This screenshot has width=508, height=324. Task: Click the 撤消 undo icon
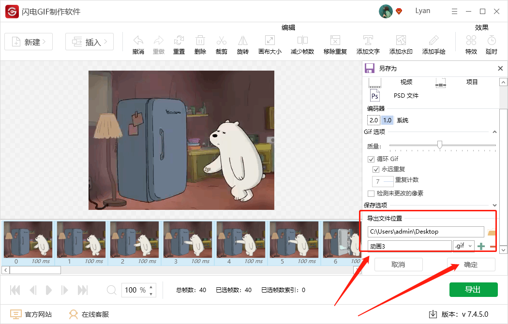point(138,41)
